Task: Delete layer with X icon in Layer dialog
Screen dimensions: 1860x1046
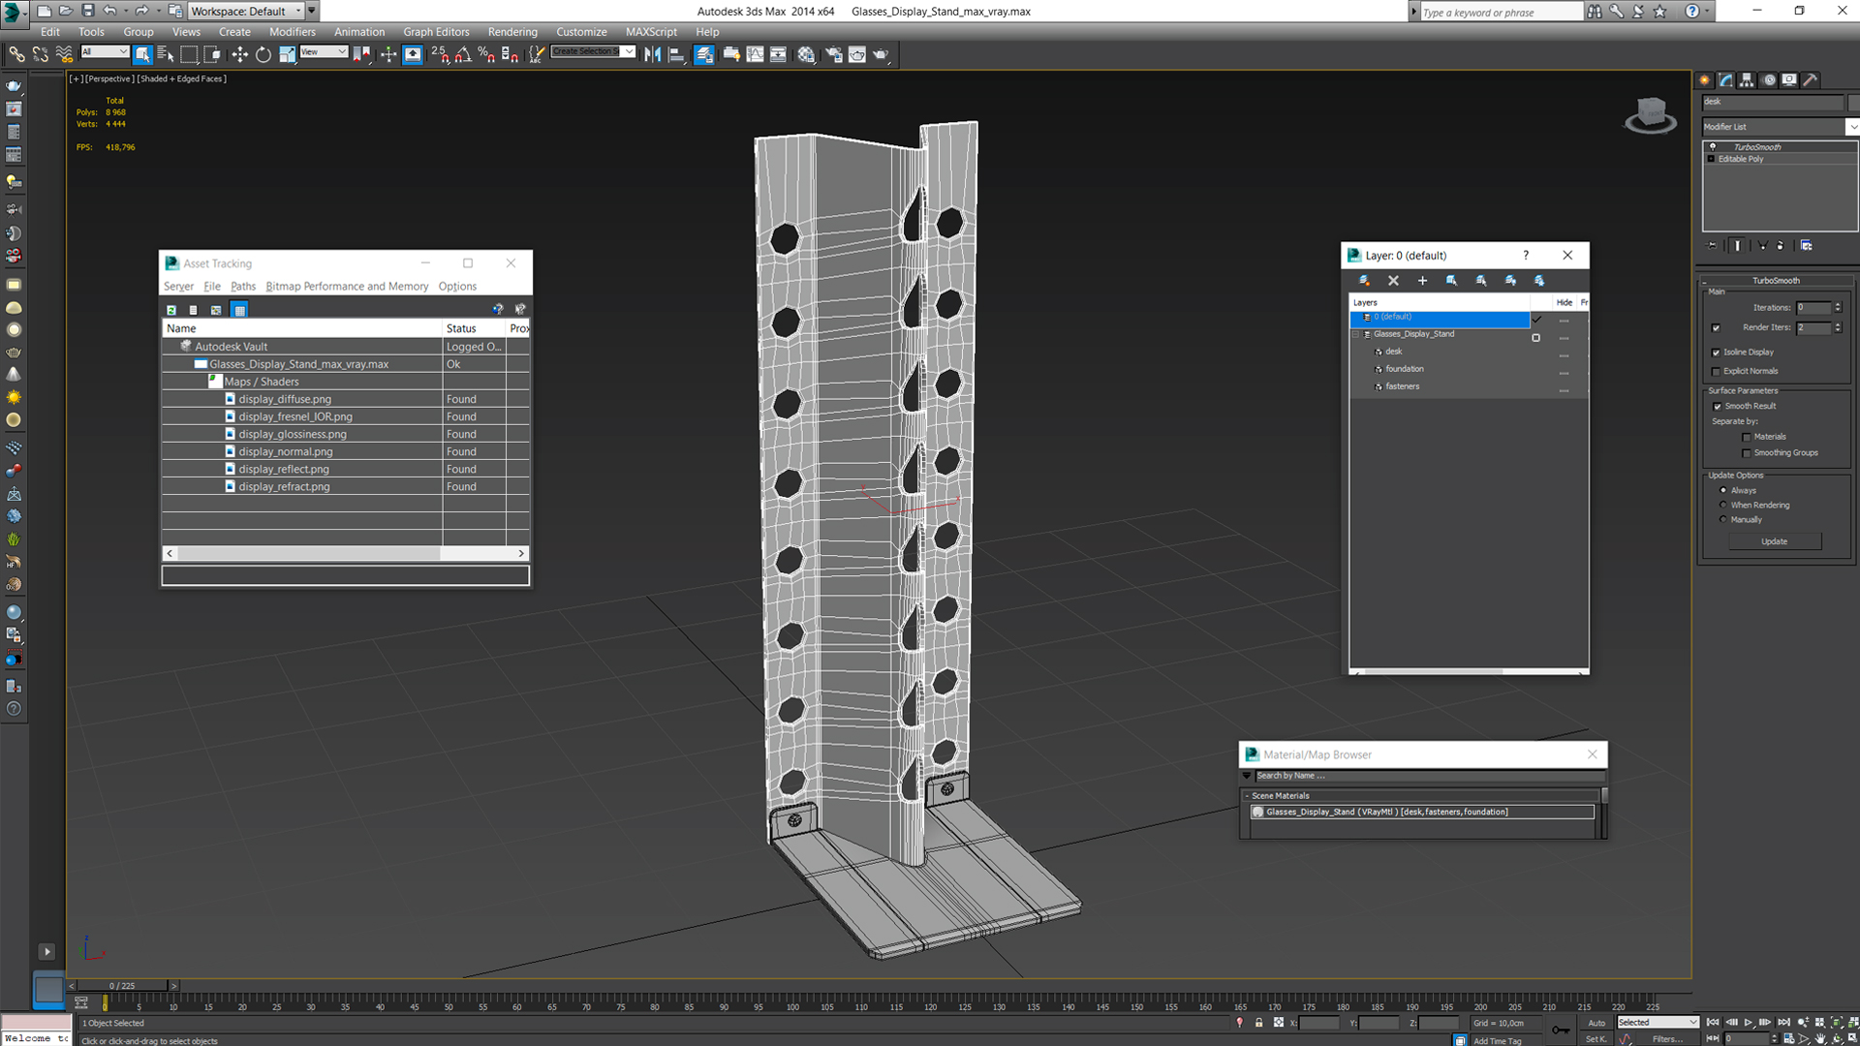Action: pyautogui.click(x=1393, y=281)
